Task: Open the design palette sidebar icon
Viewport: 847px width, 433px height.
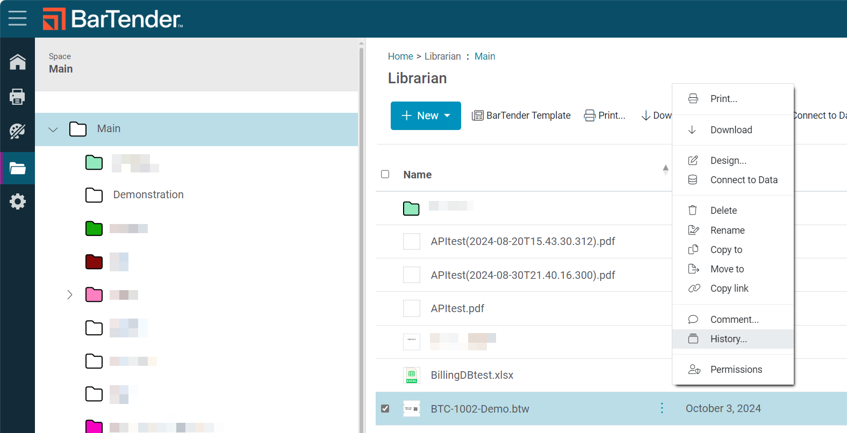Action: (17, 131)
